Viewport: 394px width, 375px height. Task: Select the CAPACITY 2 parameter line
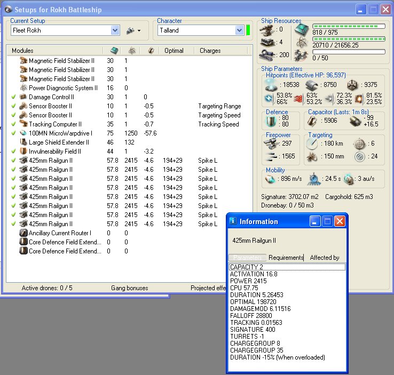(x=287, y=267)
